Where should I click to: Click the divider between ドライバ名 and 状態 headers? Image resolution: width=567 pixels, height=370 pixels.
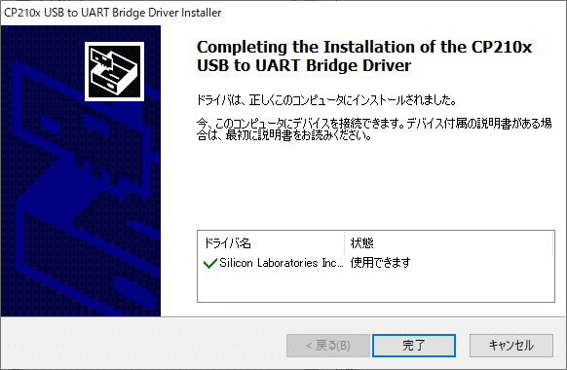coord(344,243)
